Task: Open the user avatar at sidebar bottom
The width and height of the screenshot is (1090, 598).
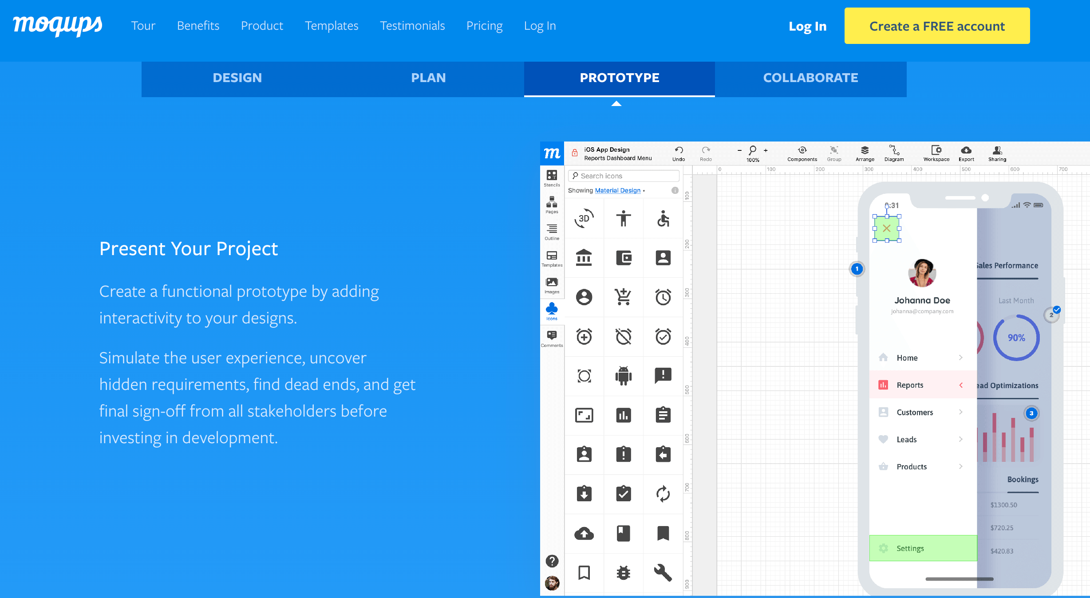Action: click(x=552, y=583)
